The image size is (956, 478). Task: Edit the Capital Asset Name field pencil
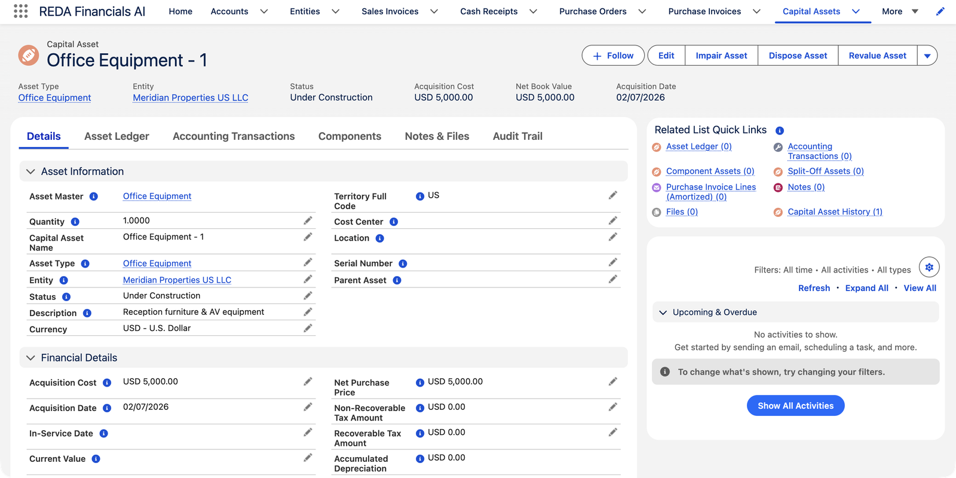308,237
